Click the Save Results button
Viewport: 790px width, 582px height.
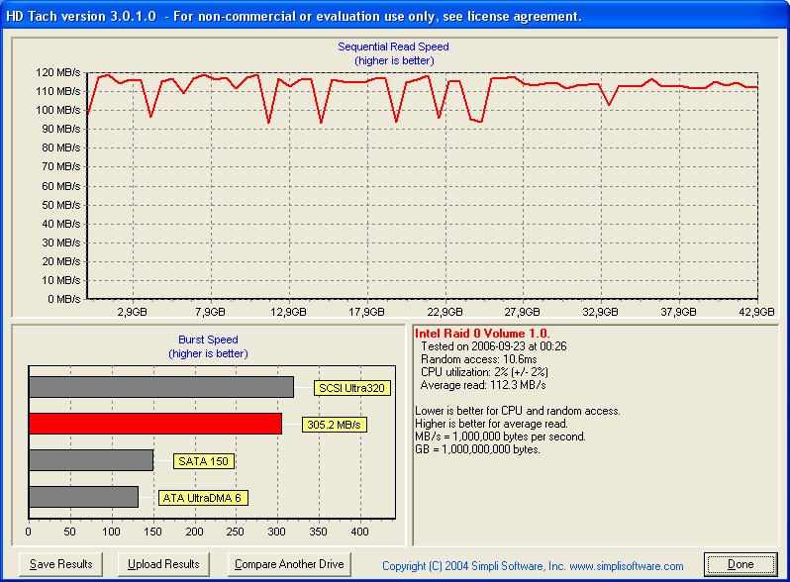(x=60, y=564)
